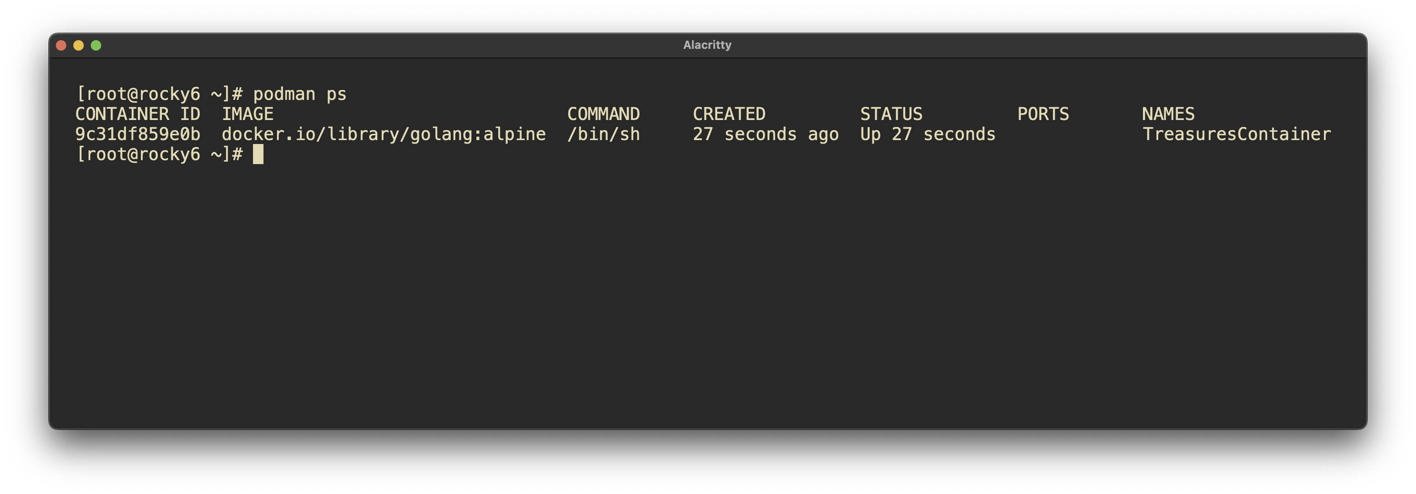Click the COMMAND column header

[603, 114]
